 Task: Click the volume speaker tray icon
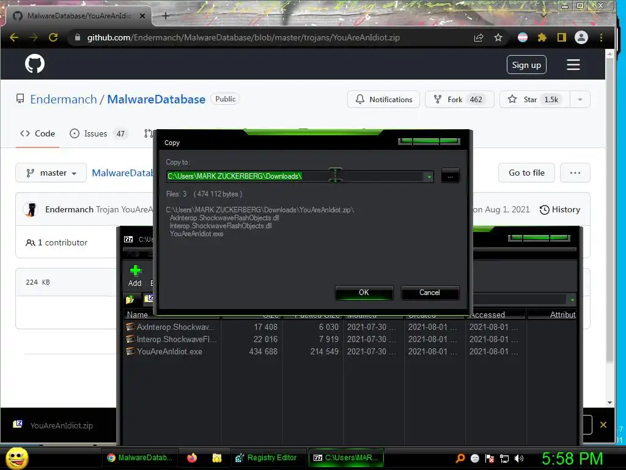click(x=519, y=458)
